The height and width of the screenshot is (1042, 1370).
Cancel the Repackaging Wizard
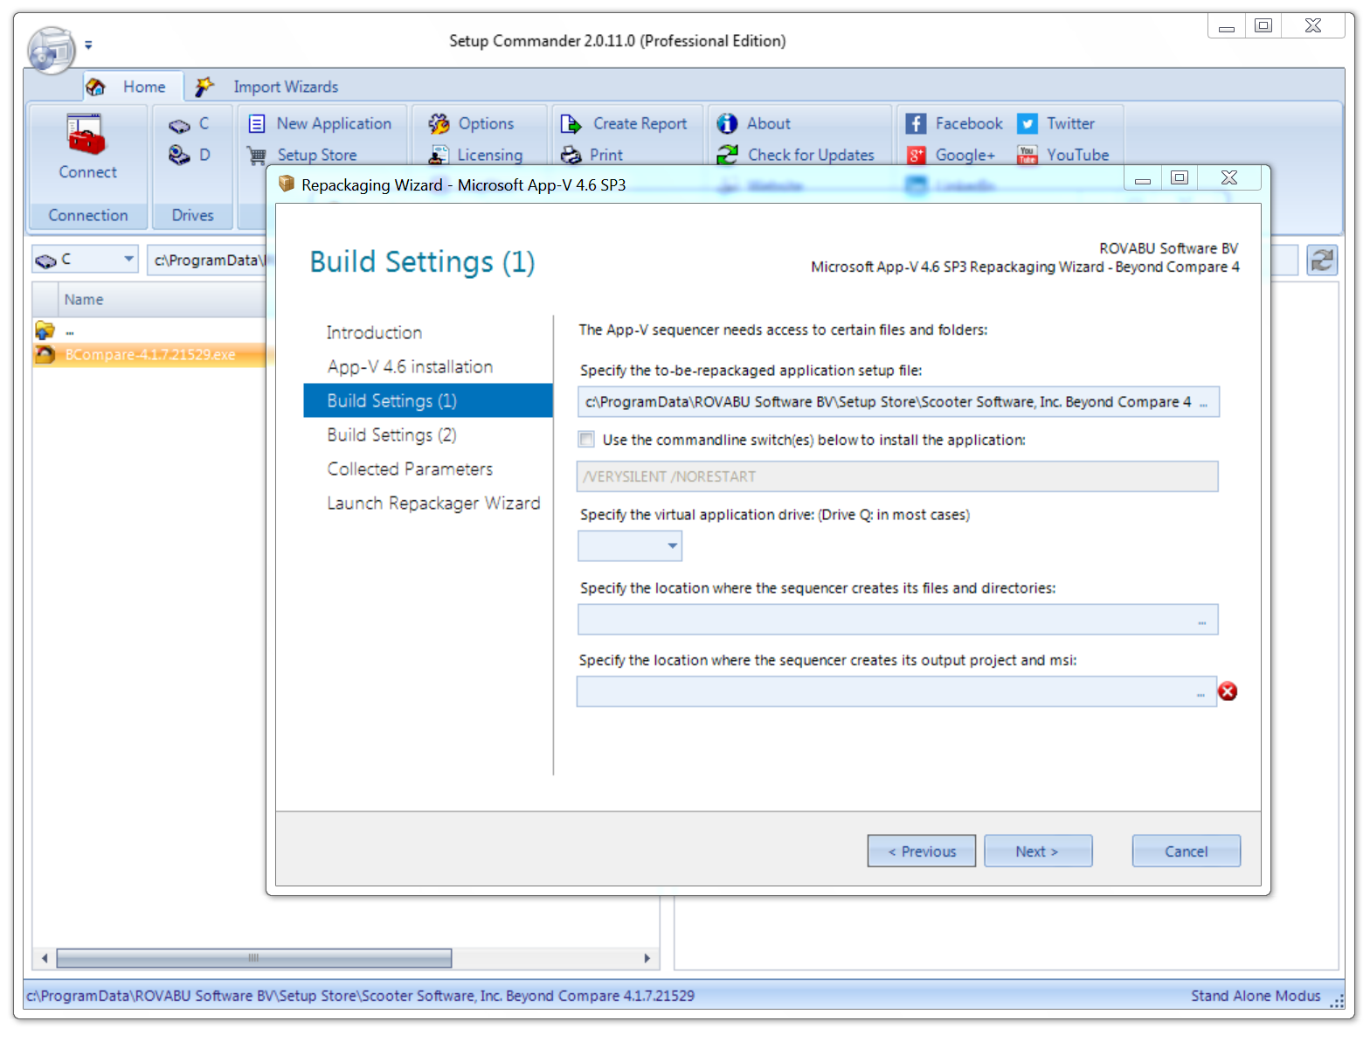point(1187,851)
